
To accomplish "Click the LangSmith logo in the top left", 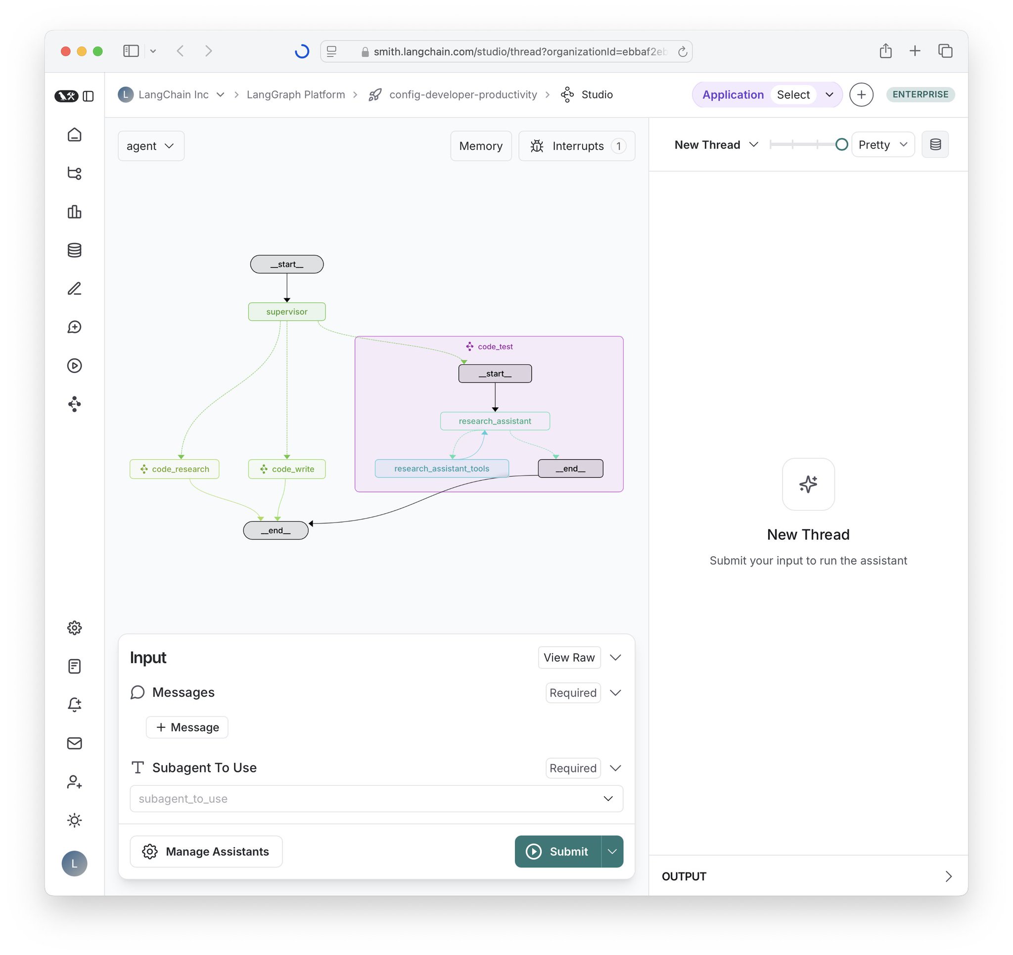I will (66, 96).
